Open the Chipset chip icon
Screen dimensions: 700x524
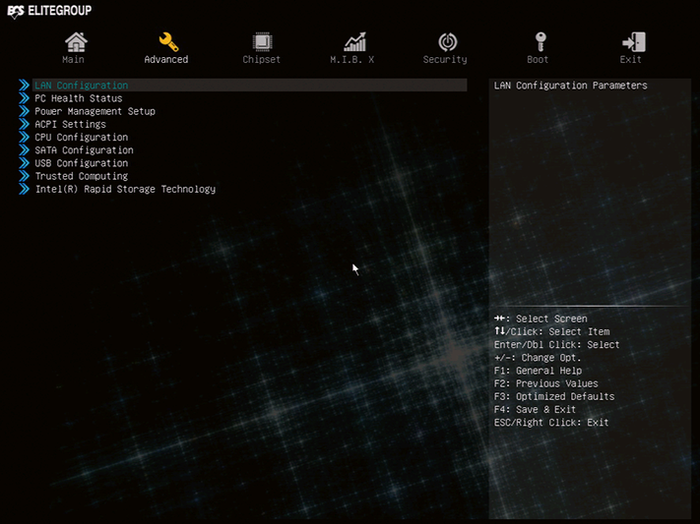click(x=262, y=42)
